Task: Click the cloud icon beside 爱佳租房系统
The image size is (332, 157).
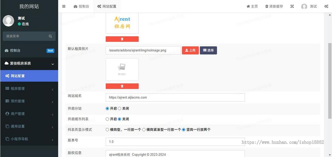Action: pyautogui.click(x=7, y=63)
